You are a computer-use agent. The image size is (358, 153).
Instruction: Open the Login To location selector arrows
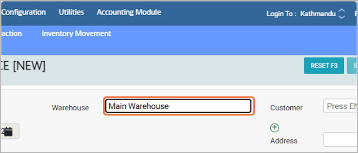click(x=342, y=14)
